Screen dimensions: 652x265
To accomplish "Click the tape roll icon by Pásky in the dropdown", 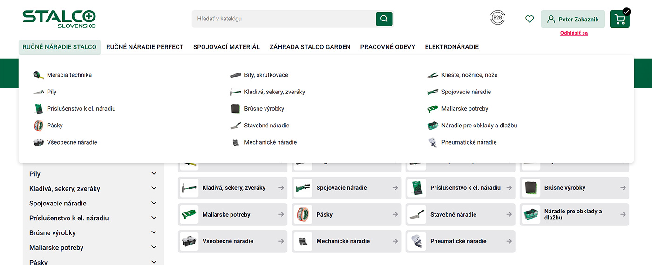I will (39, 126).
